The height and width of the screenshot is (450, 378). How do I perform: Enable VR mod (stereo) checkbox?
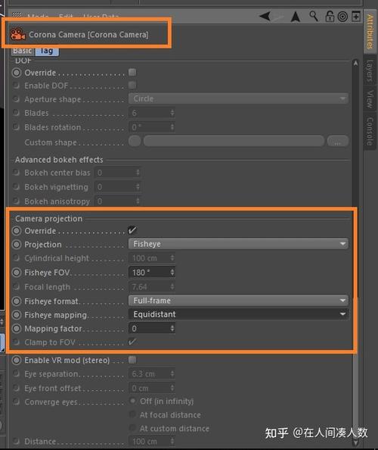(x=132, y=360)
